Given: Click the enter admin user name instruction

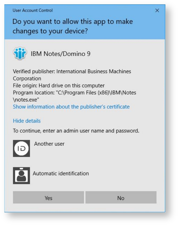Looking at the screenshot, I should pos(76,131).
